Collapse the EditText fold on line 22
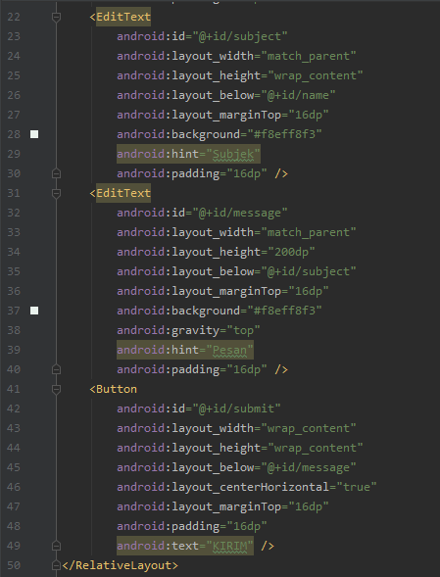The height and width of the screenshot is (577, 440). pyautogui.click(x=56, y=17)
